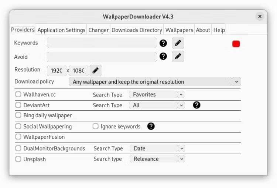Open the Wallpapers tab
The height and width of the screenshot is (188, 277).
179,30
